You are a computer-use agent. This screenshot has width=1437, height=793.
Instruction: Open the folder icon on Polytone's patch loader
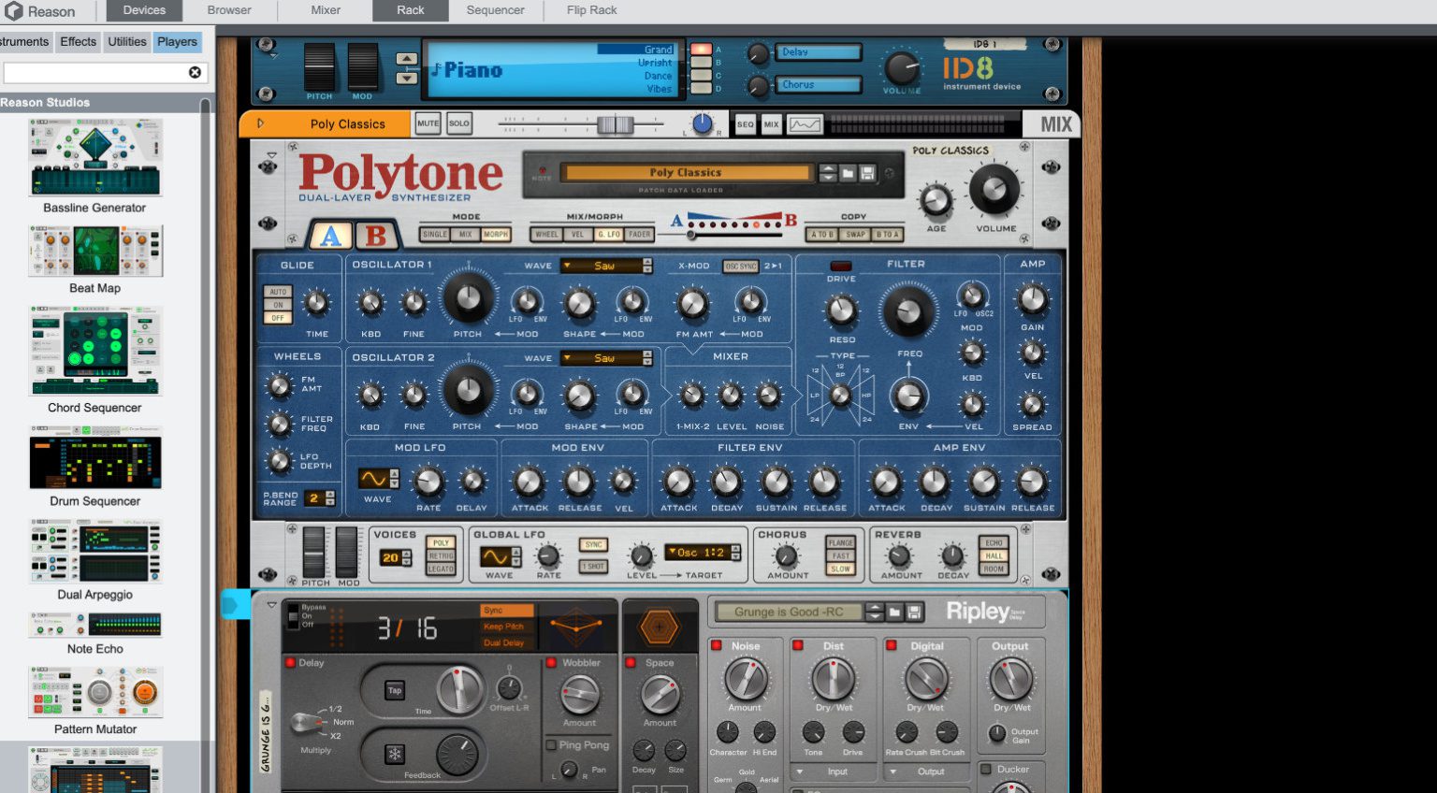point(847,172)
